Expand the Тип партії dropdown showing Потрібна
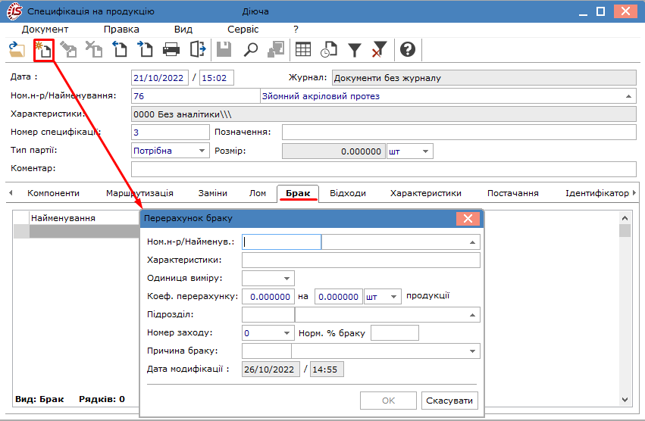The image size is (645, 421). (x=202, y=151)
